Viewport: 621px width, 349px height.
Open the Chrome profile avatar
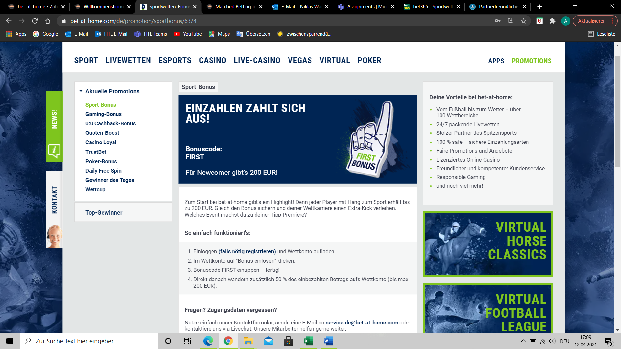pos(565,21)
